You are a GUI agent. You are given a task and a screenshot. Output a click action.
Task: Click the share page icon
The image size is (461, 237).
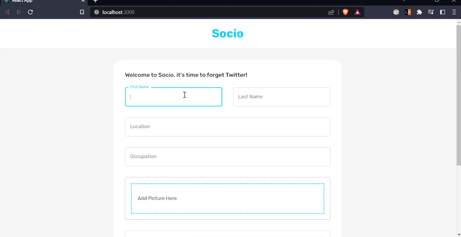pyautogui.click(x=331, y=12)
